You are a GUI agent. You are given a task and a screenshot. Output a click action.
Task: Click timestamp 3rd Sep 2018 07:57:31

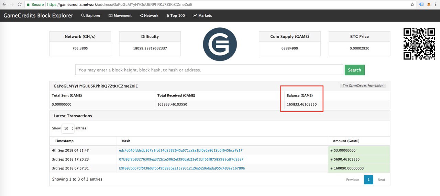(70, 168)
